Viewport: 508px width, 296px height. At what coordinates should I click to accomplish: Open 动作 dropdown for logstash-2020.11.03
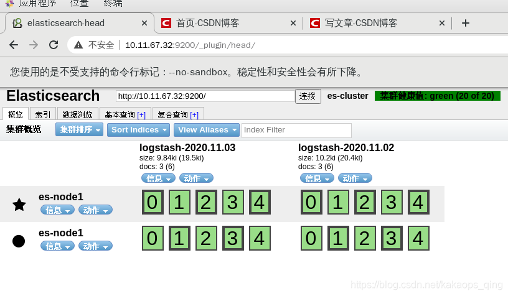[x=196, y=178]
